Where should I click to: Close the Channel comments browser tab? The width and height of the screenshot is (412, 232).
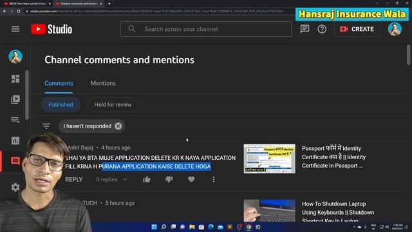[x=101, y=4]
